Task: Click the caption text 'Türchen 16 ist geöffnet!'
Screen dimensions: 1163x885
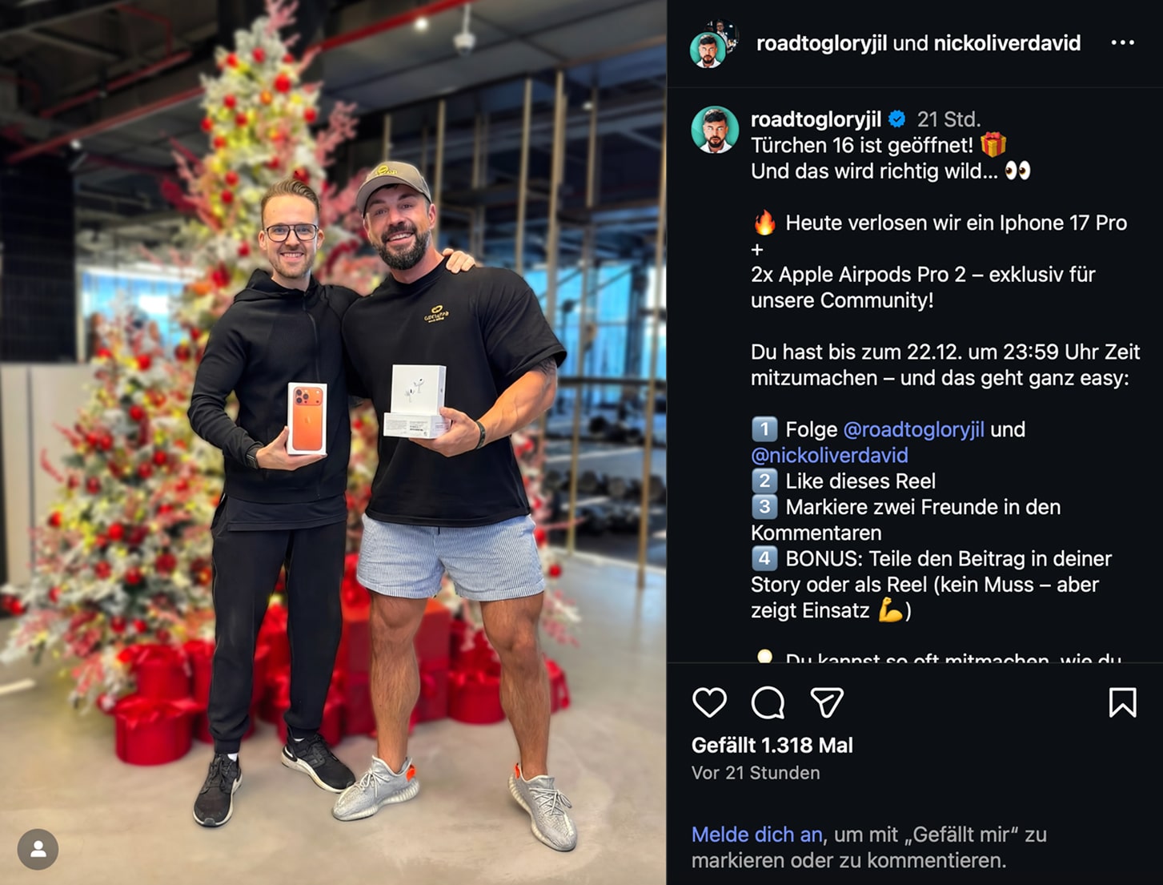Action: click(862, 145)
